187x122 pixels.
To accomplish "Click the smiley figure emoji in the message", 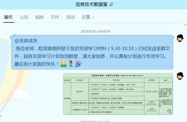I will [x=64, y=64].
